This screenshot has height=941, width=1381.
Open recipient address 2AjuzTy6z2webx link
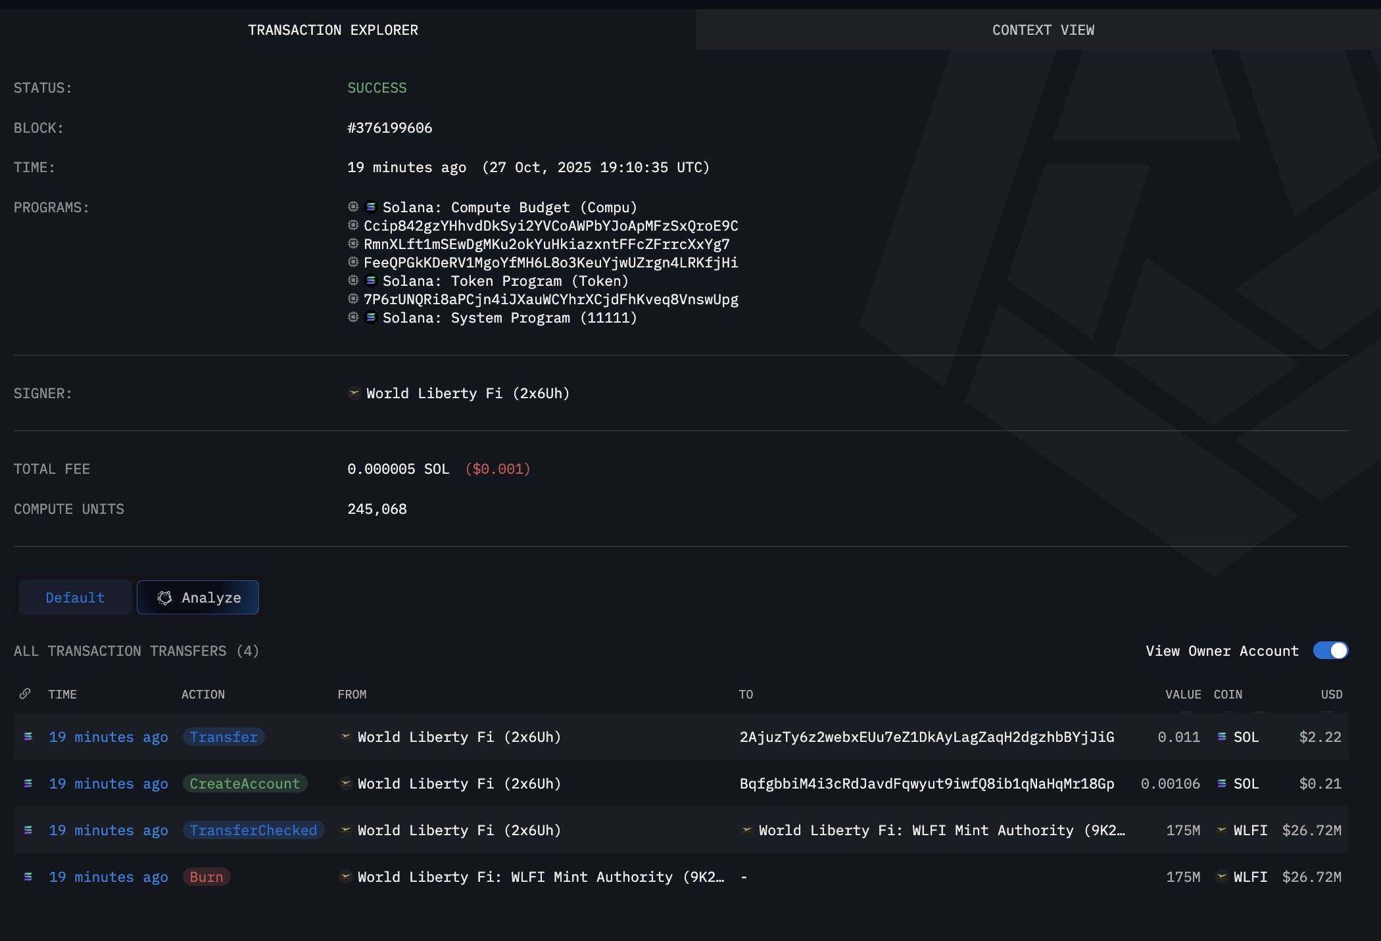[x=927, y=737]
